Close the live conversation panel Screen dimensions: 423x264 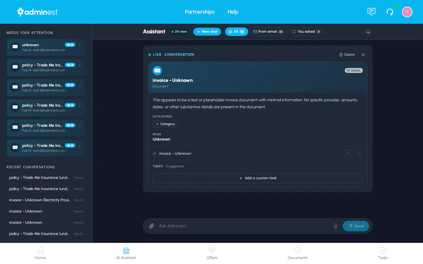pos(363,55)
